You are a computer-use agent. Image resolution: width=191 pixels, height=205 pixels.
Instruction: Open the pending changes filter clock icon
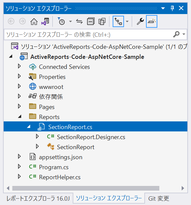(61, 21)
